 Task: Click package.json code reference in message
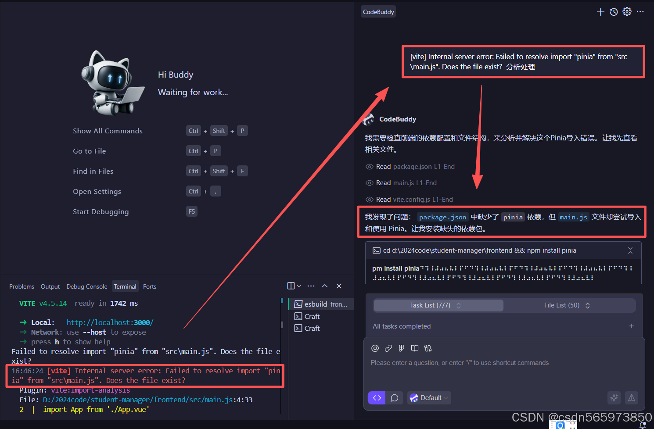[x=442, y=217]
